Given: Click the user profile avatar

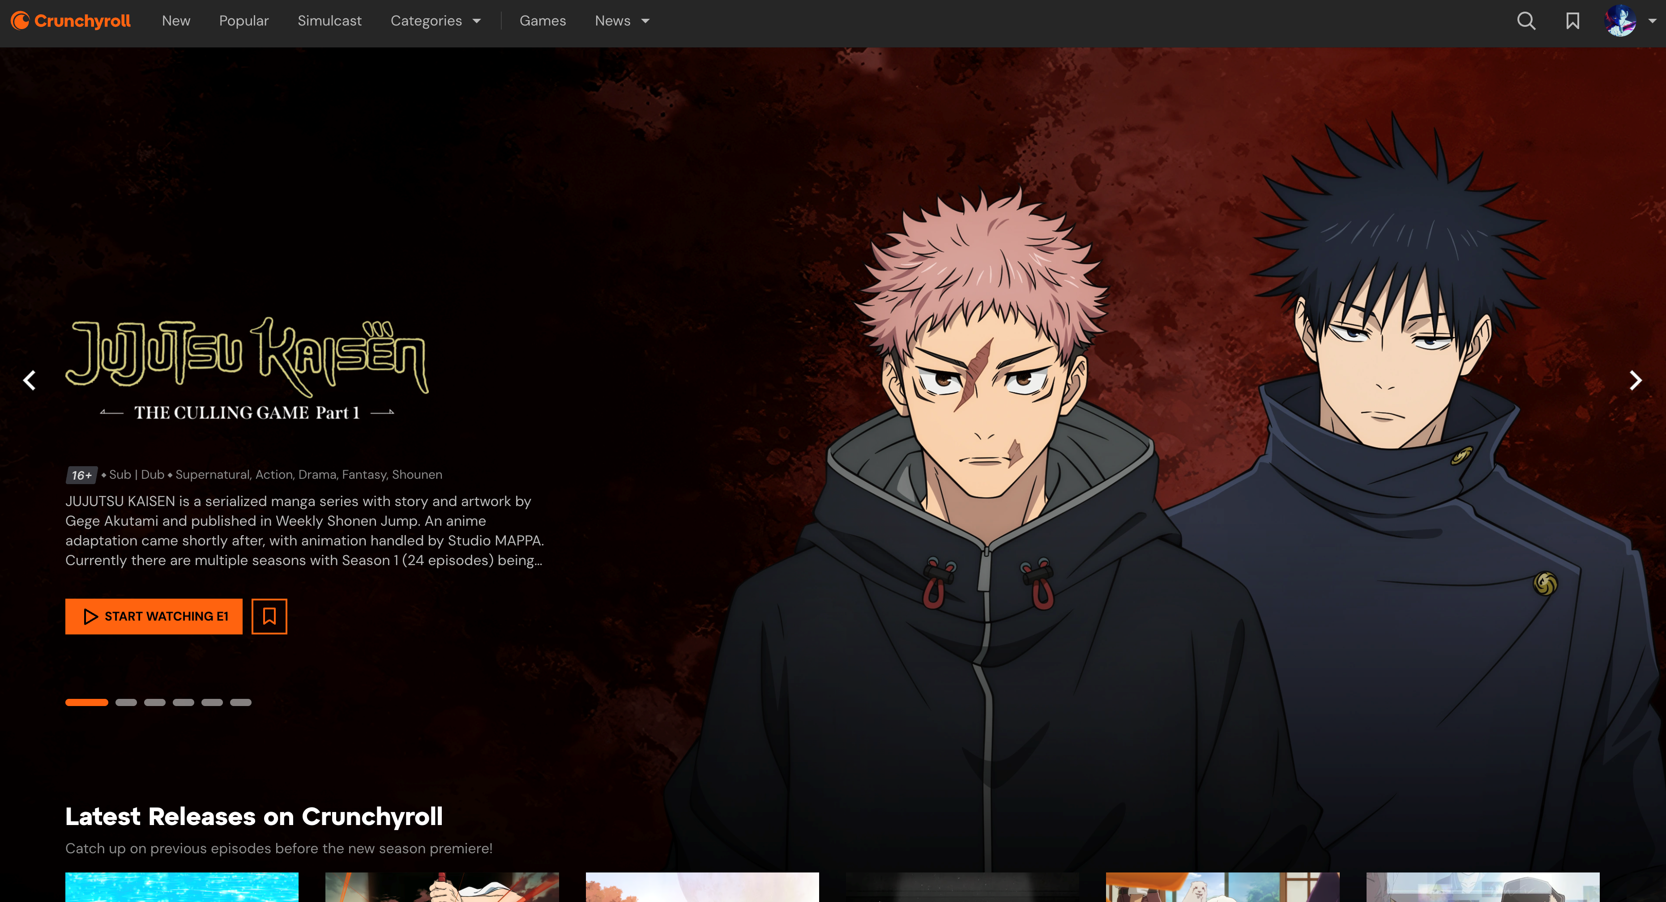Looking at the screenshot, I should (x=1620, y=21).
